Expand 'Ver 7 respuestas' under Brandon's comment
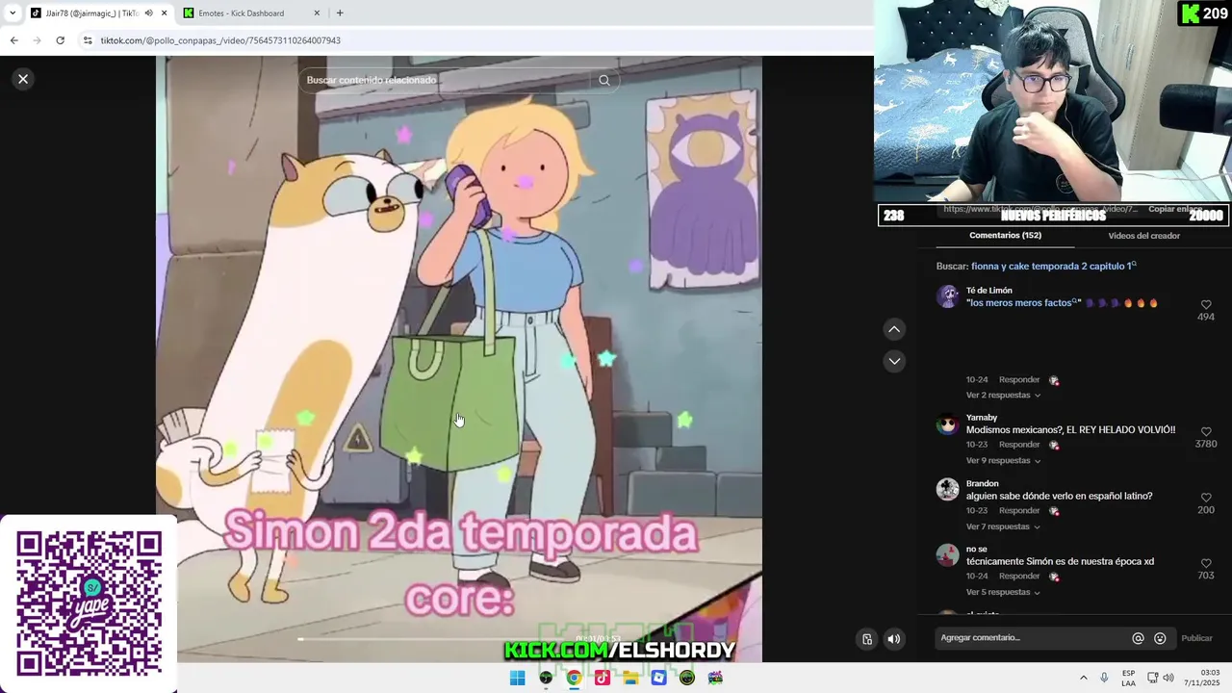Screen dimensions: 1232x693 point(1003,526)
